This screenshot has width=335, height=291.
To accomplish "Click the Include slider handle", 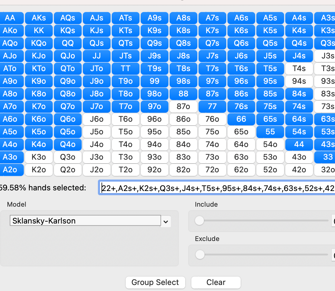I will [x=199, y=221].
